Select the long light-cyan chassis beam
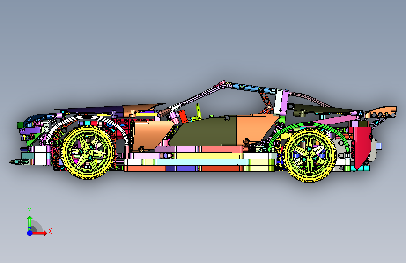This screenshot has height=263, width=406. pyautogui.click(x=202, y=162)
